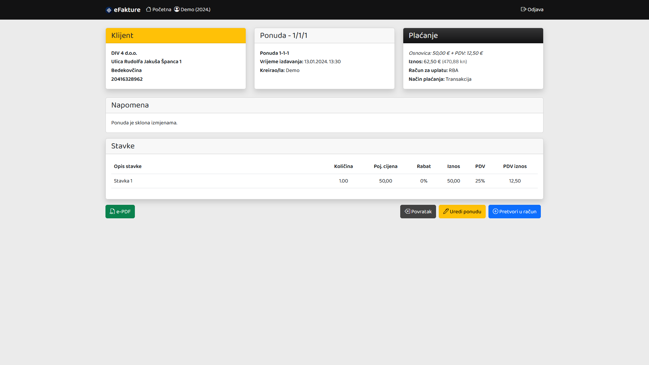The height and width of the screenshot is (365, 649).
Task: Select the Stavka 1 row description
Action: (x=123, y=181)
